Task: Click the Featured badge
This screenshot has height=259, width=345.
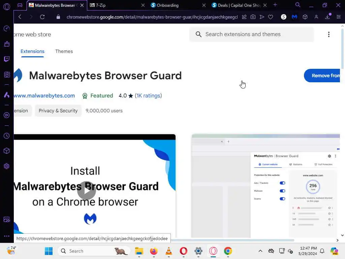Action: pyautogui.click(x=98, y=96)
